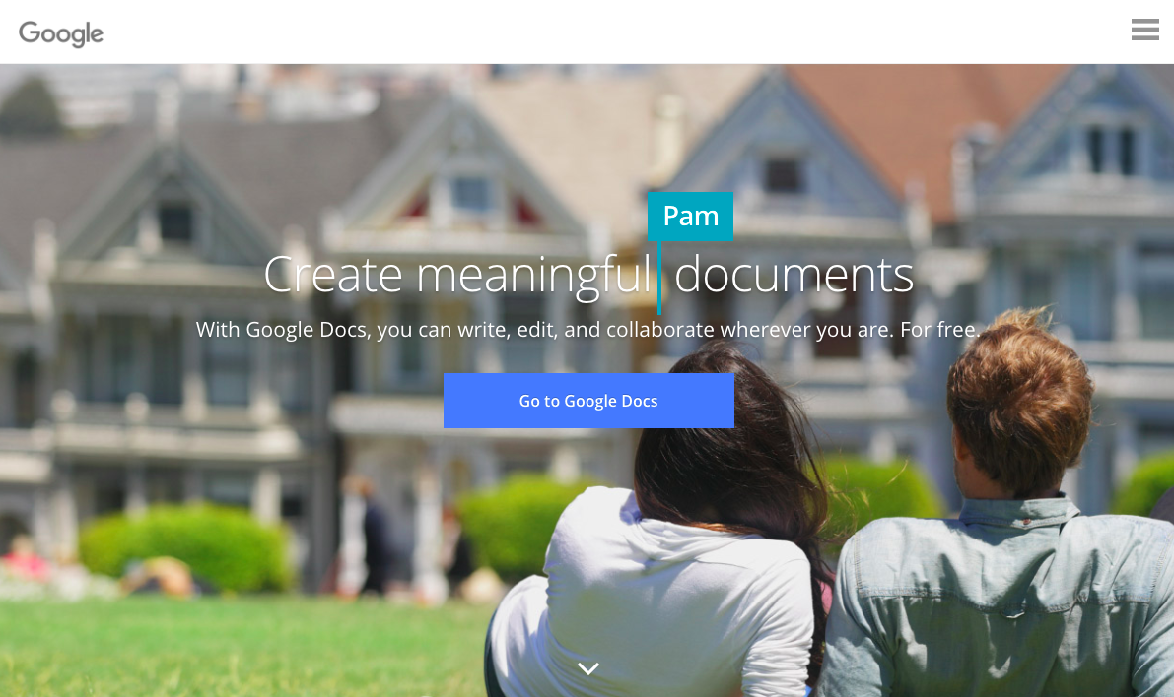This screenshot has width=1174, height=697.
Task: Click the "With Google Docs, you can write" subtitle
Action: (x=588, y=330)
